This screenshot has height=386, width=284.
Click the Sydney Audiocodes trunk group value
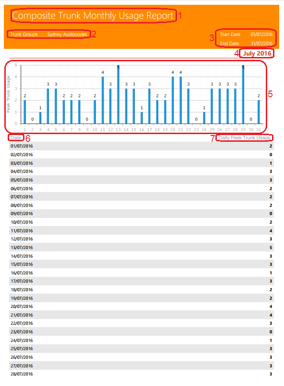(x=67, y=34)
